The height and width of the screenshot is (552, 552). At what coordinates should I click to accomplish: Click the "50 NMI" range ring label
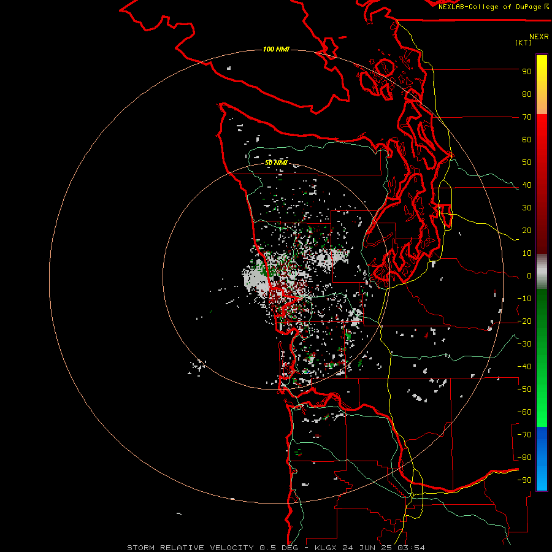[x=276, y=163]
